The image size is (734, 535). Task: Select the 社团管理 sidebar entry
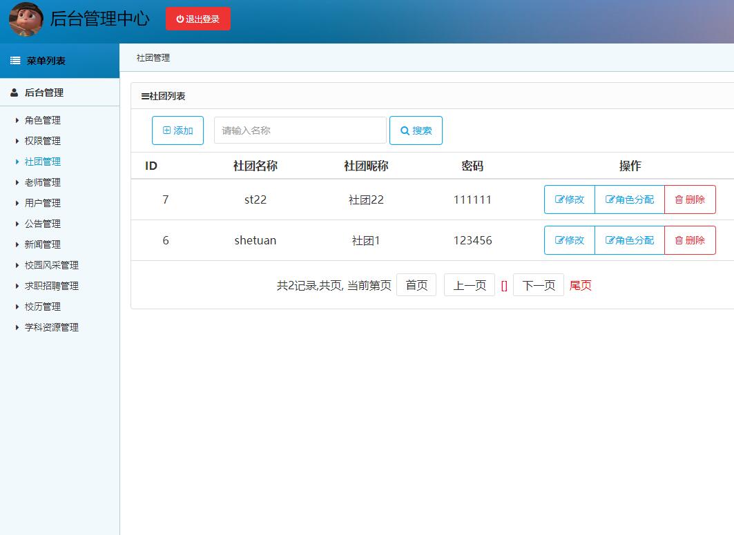click(x=41, y=161)
